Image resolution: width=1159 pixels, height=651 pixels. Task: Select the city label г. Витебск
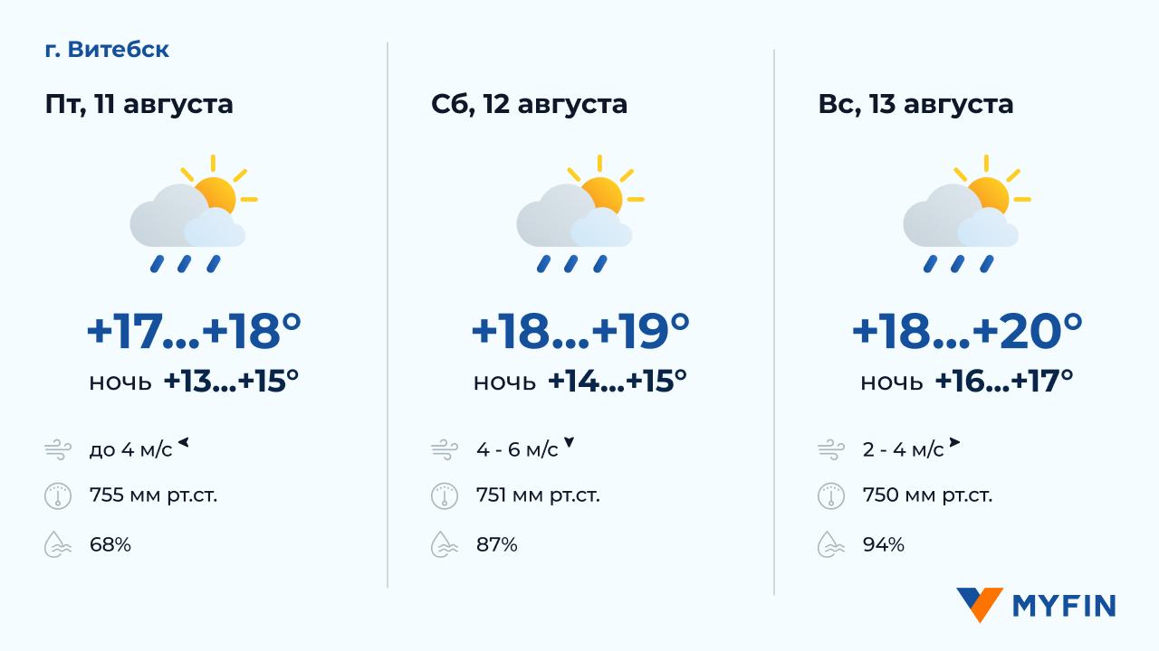107,50
